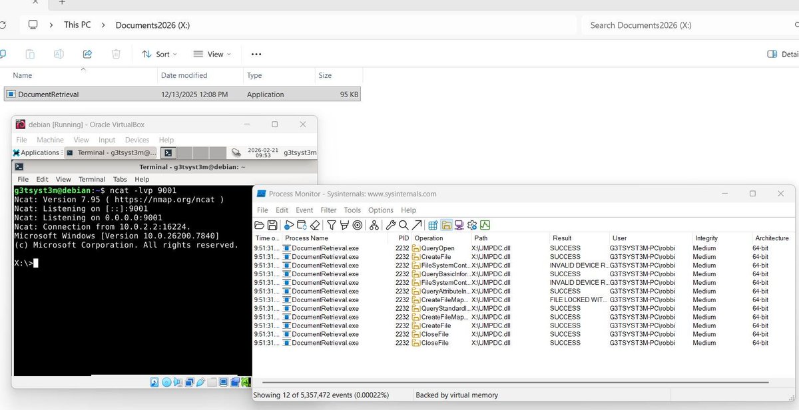Click chevron after This PC in address bar
Image resolution: width=799 pixels, height=410 pixels.
(x=103, y=25)
